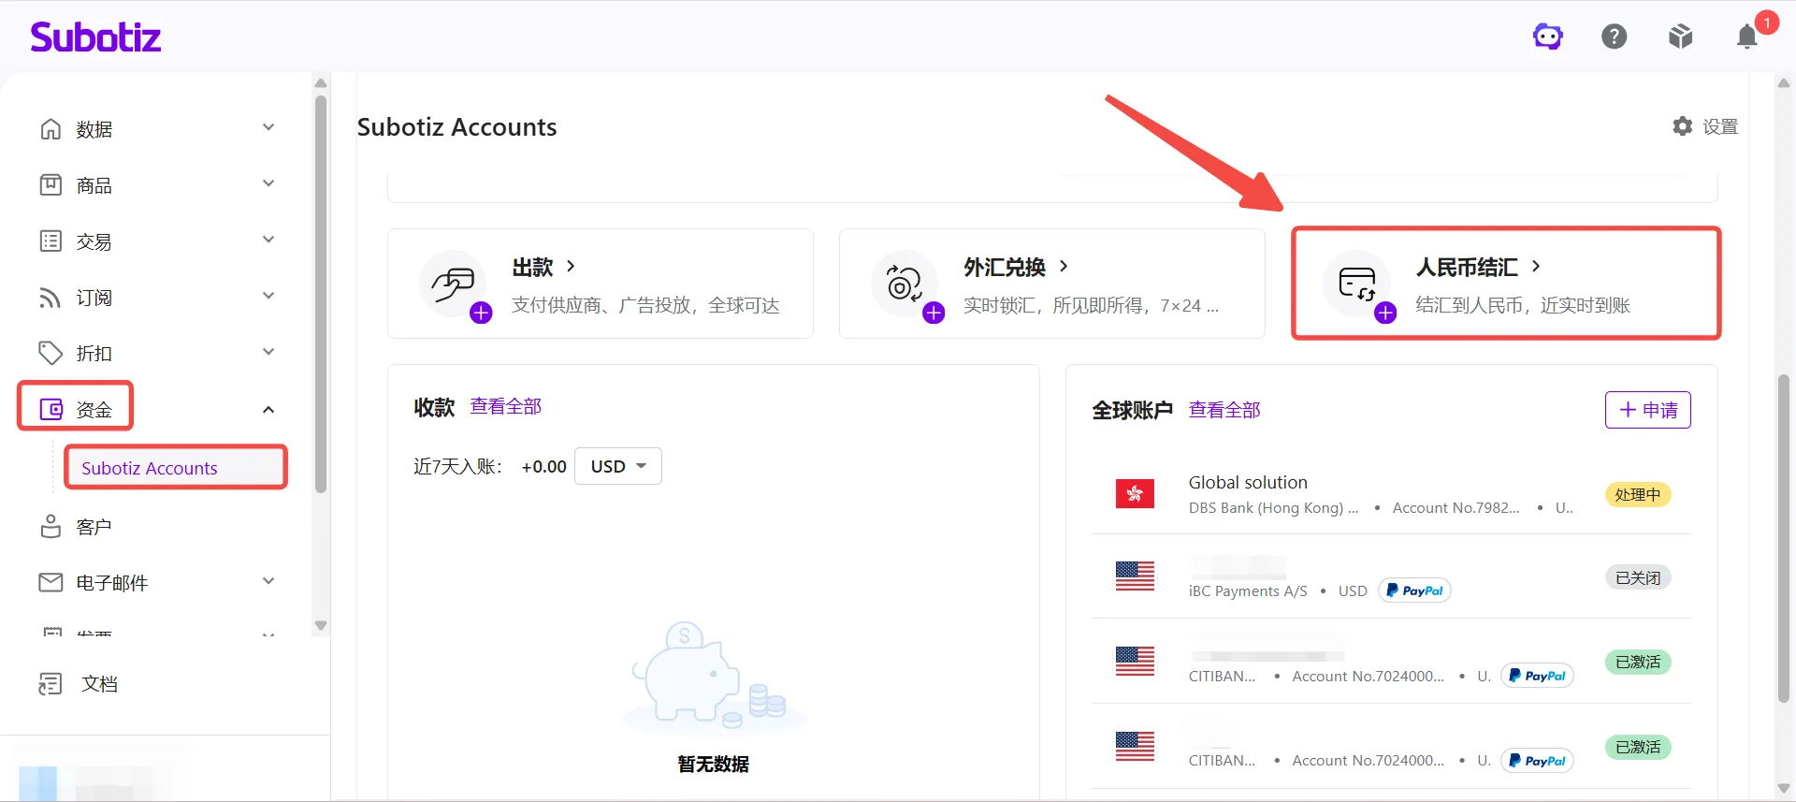
Task: Open the help question mark icon
Action: [x=1615, y=36]
